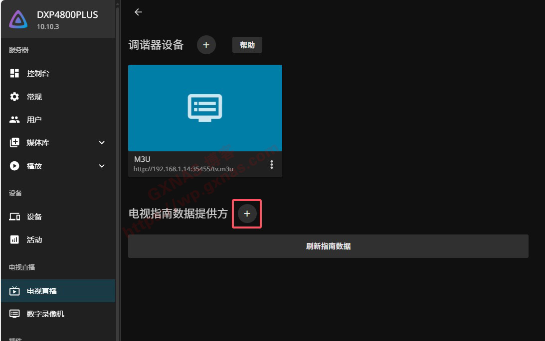Screen dimensions: 545x341
Task: Go to 用户 users page
Action: click(34, 120)
